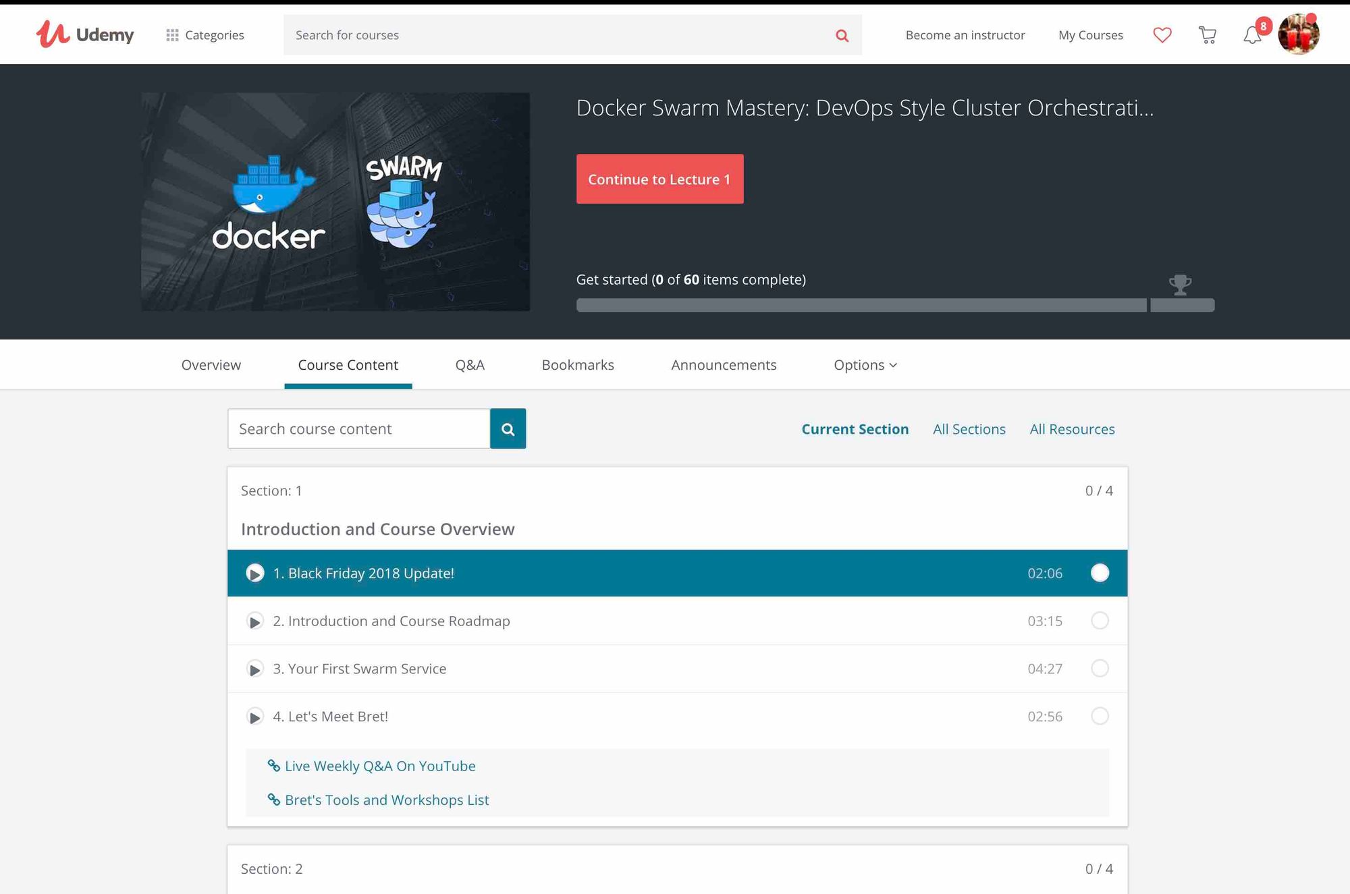1350x894 pixels.
Task: Click Continue to Lecture 1
Action: [x=659, y=179]
